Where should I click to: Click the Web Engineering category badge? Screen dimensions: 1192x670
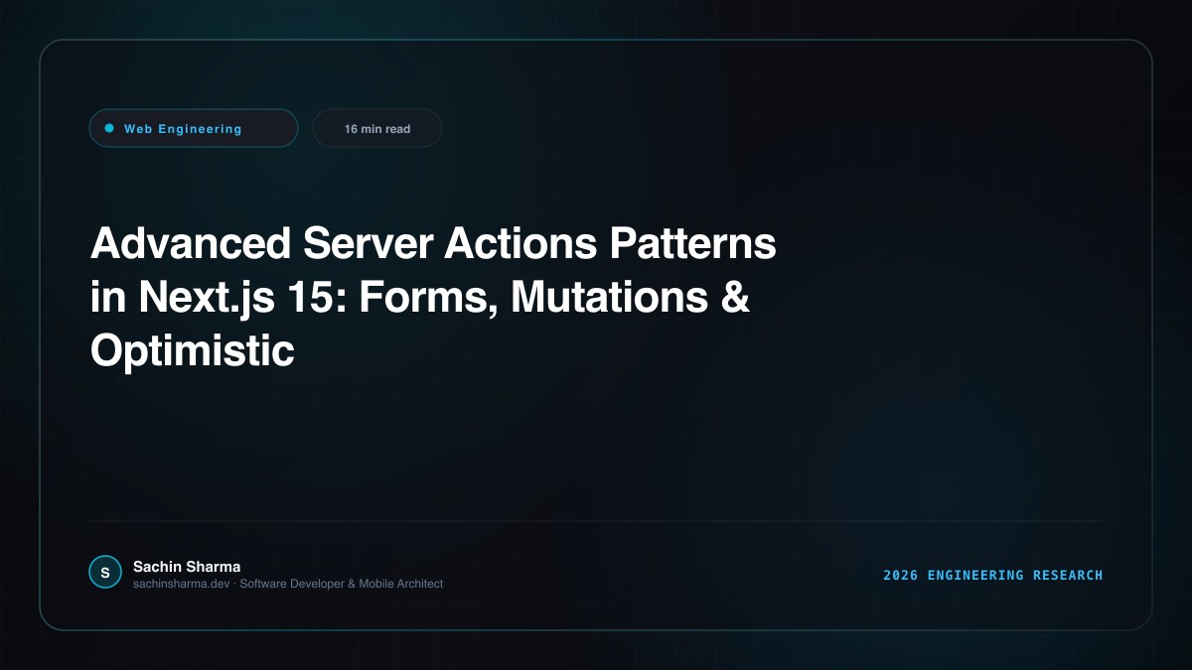tap(194, 128)
